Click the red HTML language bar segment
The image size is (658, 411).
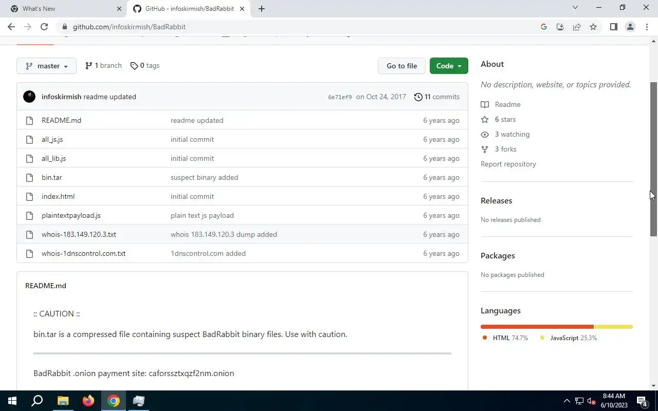click(537, 327)
